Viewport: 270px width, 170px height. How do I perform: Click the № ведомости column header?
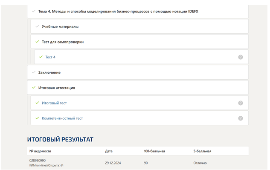tap(40, 151)
